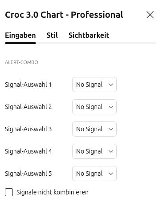Click the 'Signal-Auswahl 5' label text

click(28, 174)
